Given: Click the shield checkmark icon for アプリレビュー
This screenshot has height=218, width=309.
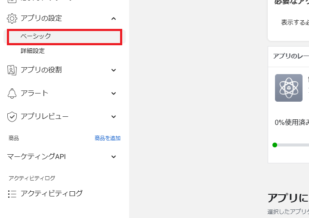Looking at the screenshot, I should [12, 117].
